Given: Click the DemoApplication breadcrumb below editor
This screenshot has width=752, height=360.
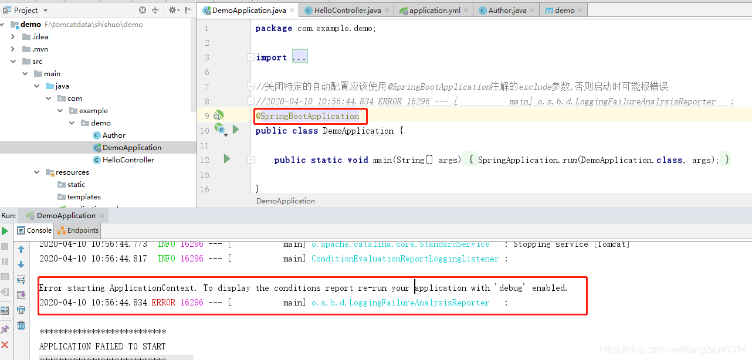Looking at the screenshot, I should coord(286,201).
